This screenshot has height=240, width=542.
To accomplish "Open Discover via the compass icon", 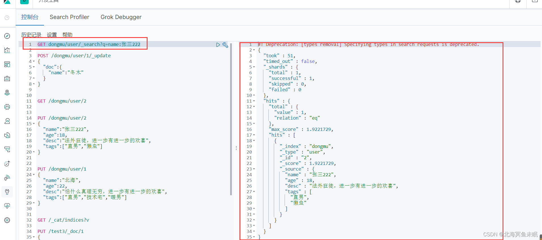I will tap(7, 36).
